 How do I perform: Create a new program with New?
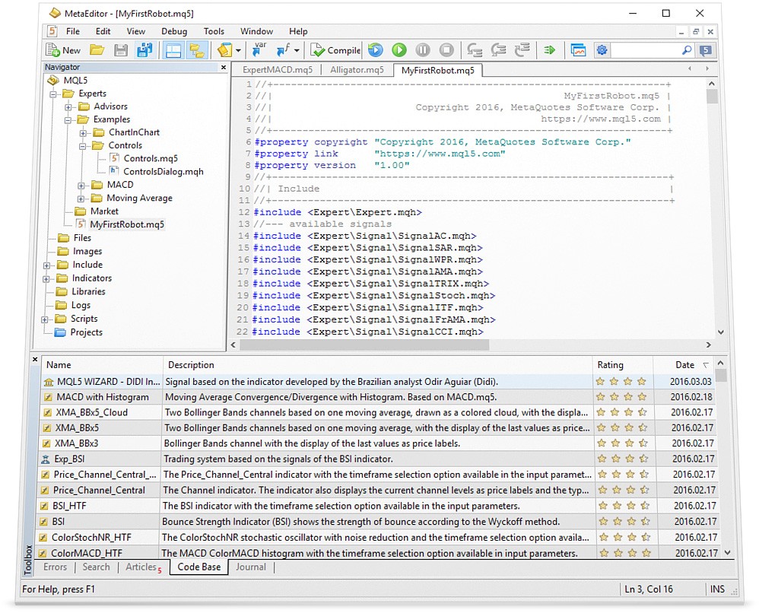(64, 49)
